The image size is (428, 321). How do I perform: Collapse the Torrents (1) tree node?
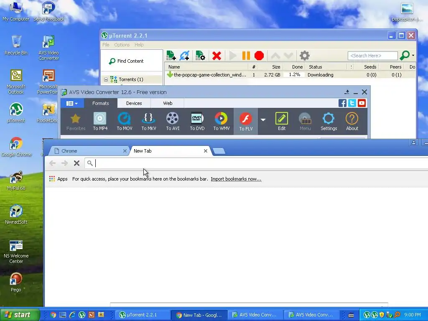pyautogui.click(x=106, y=80)
